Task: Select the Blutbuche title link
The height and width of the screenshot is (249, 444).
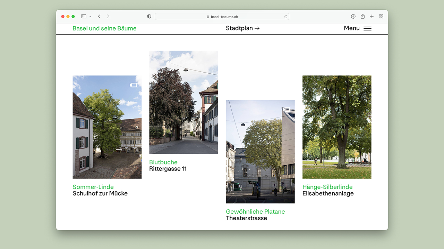Action: point(163,162)
